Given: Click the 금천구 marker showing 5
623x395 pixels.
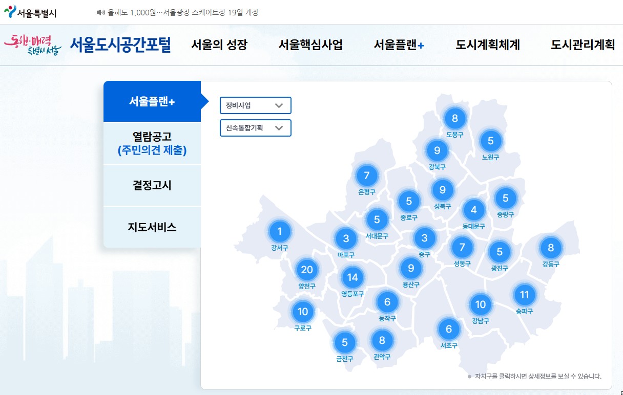Looking at the screenshot, I should pos(345,342).
